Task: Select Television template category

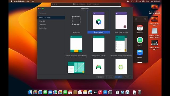Action: click(x=51, y=25)
